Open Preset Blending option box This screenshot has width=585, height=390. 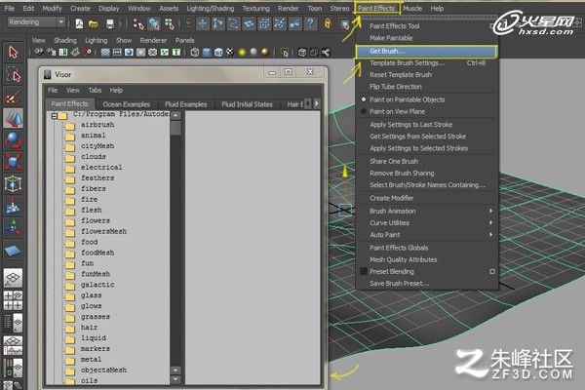(492, 271)
